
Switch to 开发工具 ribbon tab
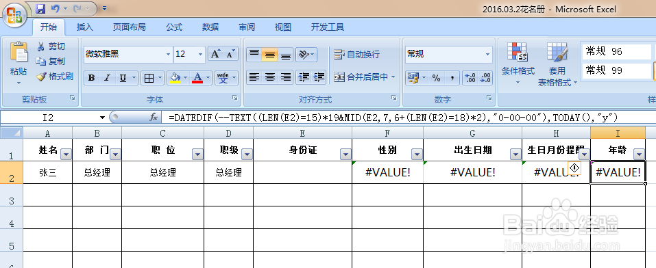point(328,27)
